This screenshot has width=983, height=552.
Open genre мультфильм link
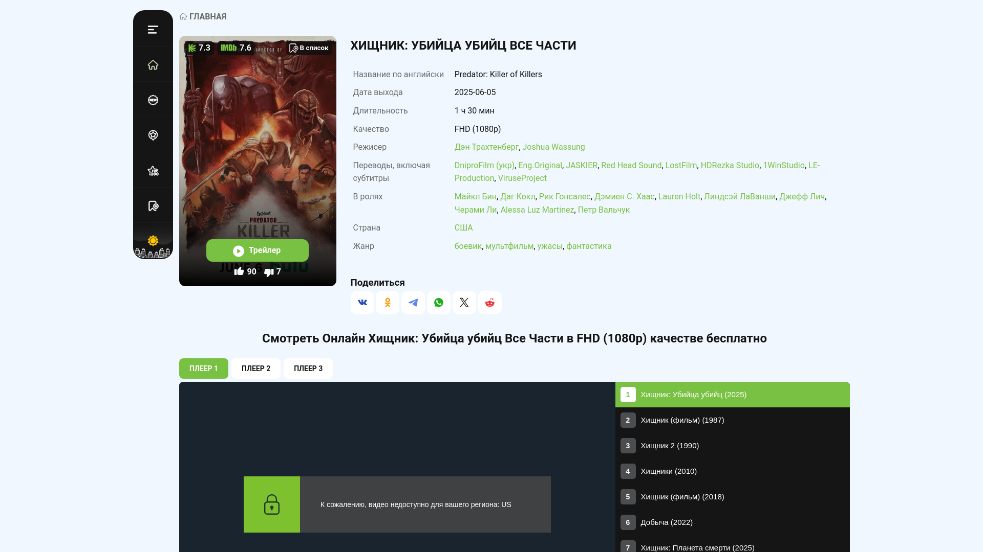[509, 246]
